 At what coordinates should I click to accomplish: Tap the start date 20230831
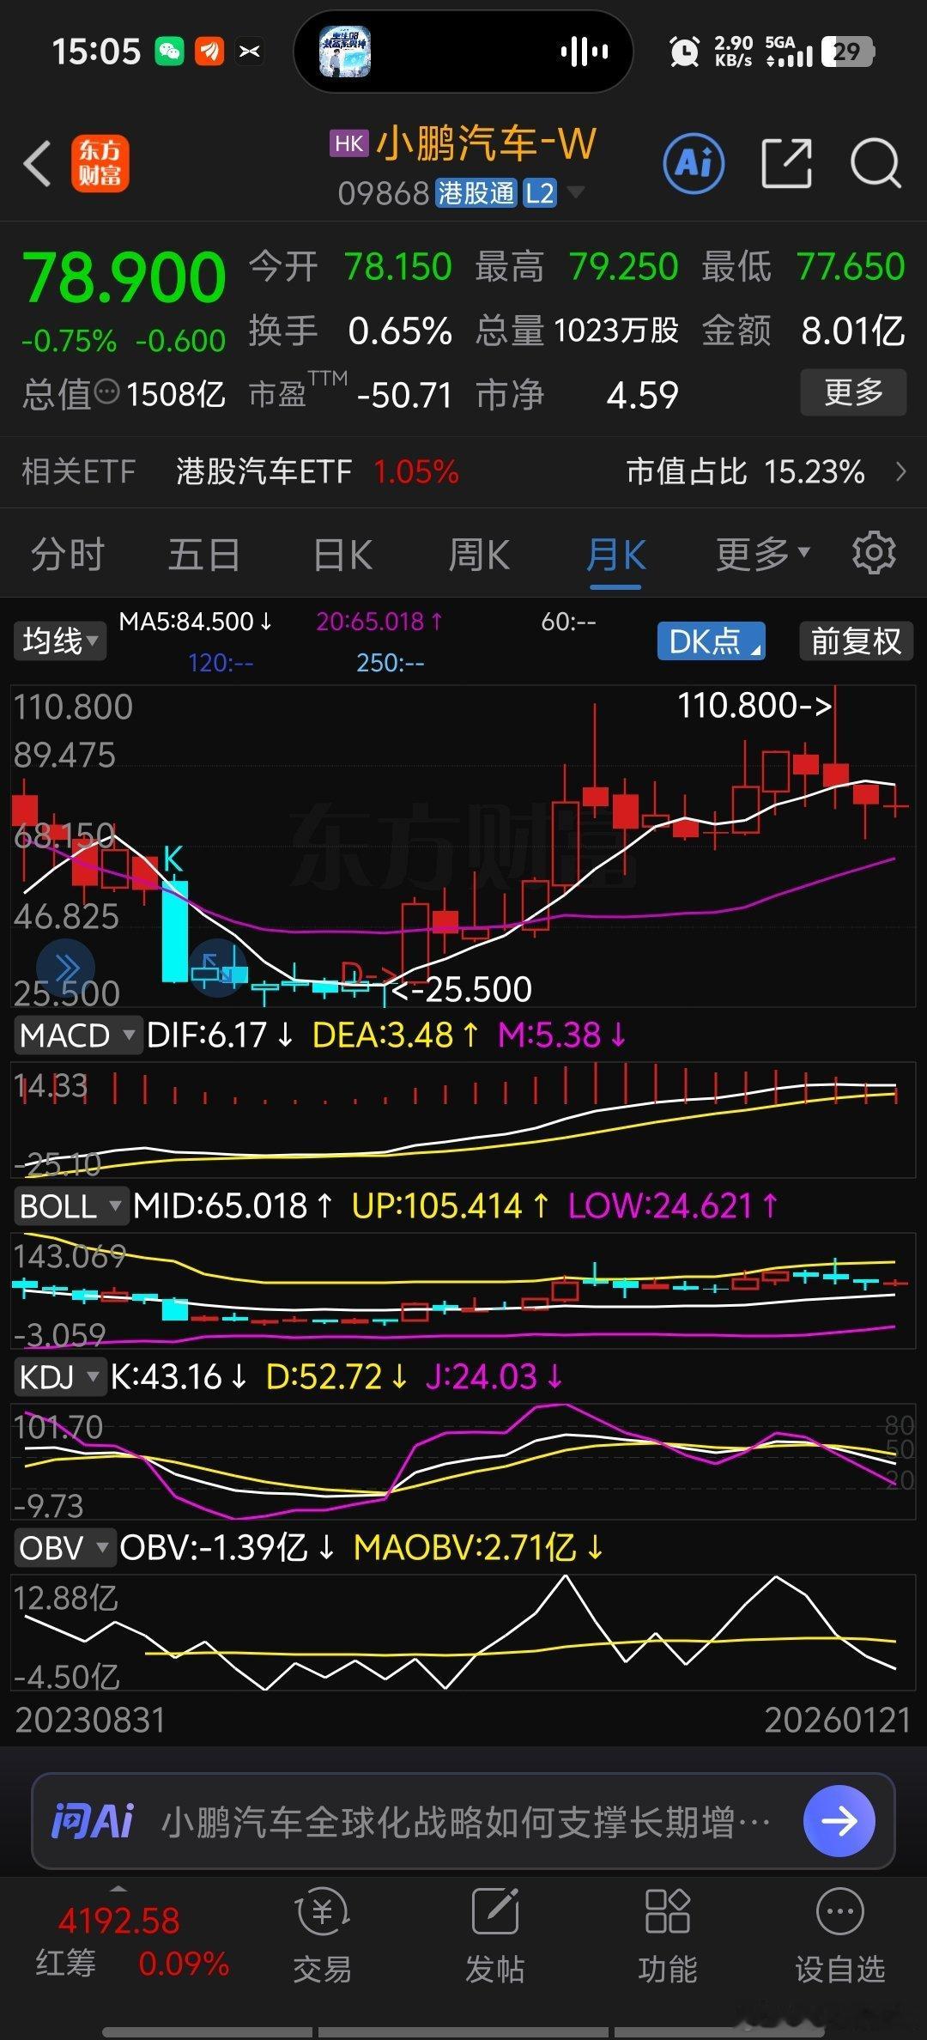click(90, 1720)
